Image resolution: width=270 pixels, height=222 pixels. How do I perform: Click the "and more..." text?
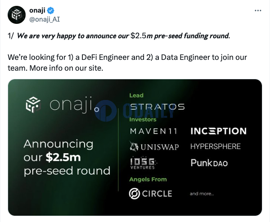(202, 194)
